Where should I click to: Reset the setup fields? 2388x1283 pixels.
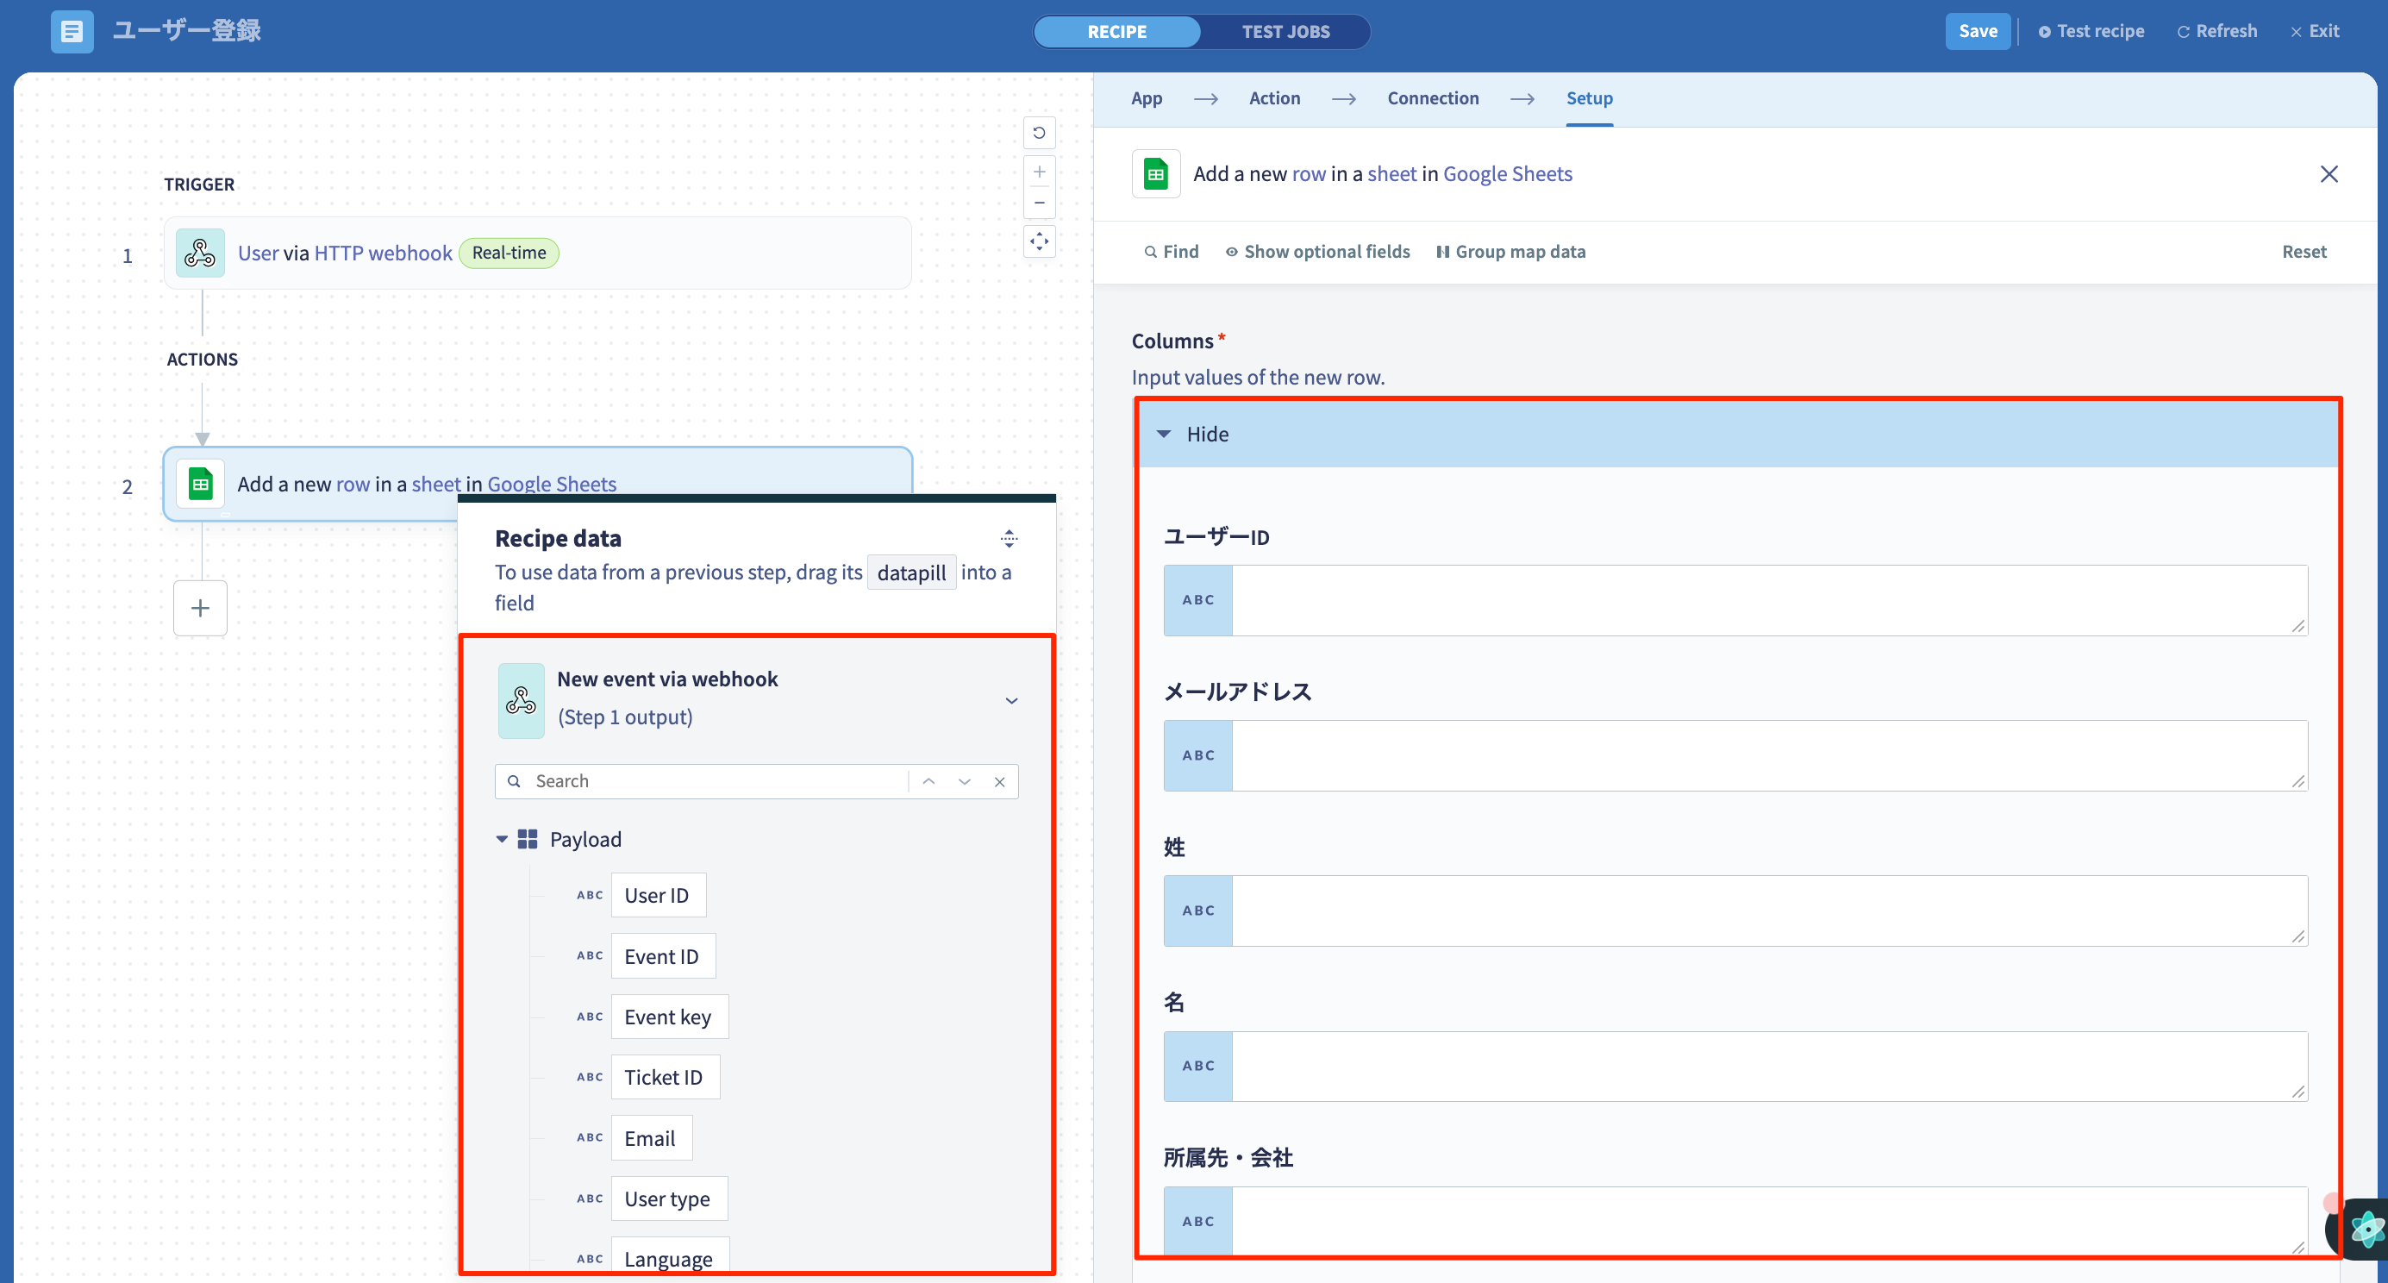tap(2304, 252)
